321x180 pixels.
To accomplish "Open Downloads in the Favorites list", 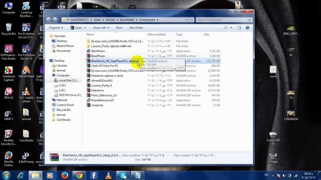I will coord(61,51).
